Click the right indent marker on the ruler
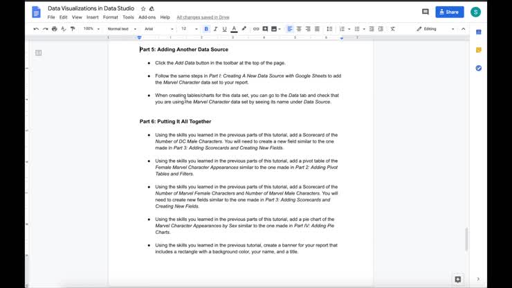512x288 pixels. [342, 38]
